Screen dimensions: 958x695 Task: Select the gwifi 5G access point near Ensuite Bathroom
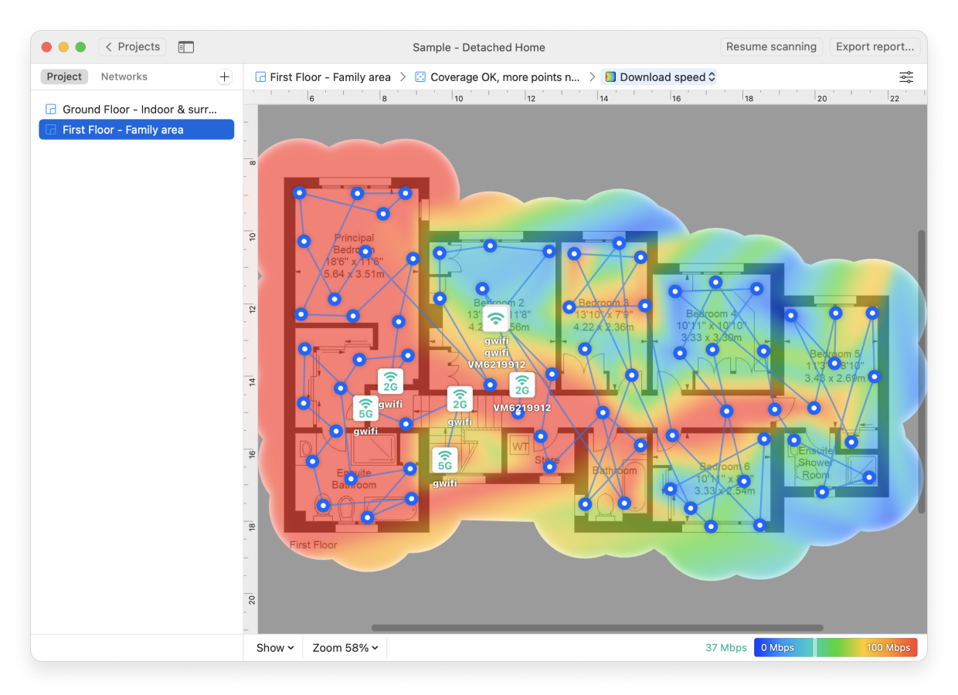[x=365, y=409]
